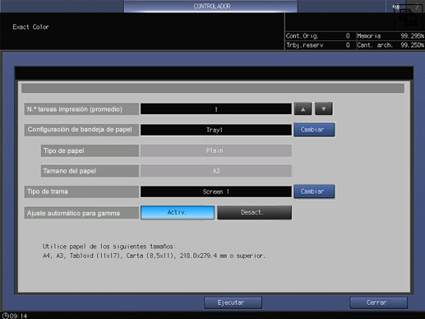Click the print job count value field
425x319 pixels.
point(216,109)
